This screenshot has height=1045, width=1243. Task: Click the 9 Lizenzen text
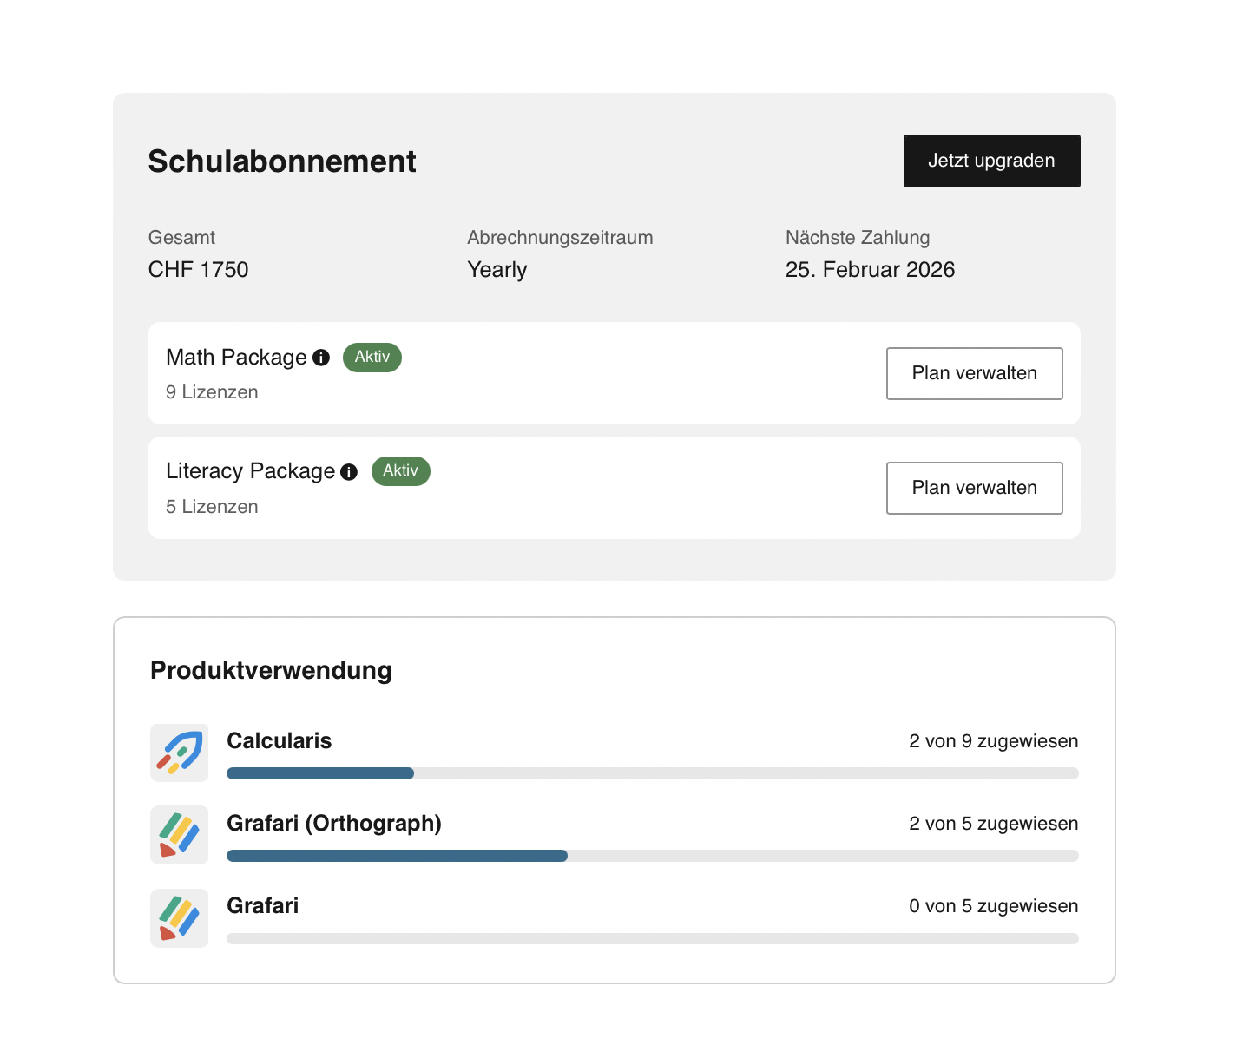tap(212, 392)
